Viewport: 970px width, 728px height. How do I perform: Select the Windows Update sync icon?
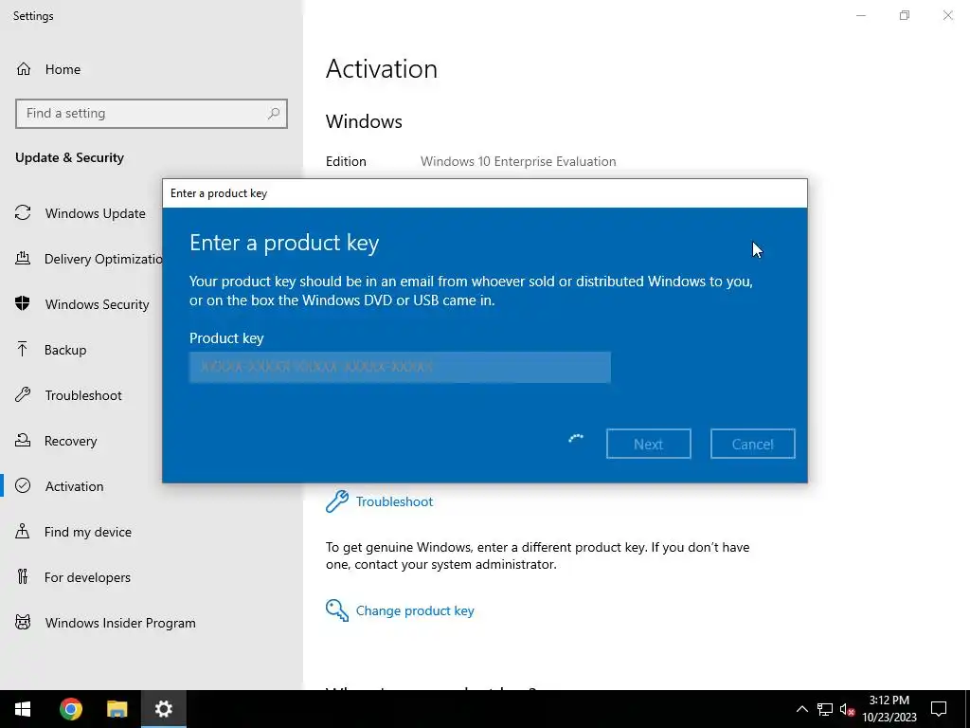coord(23,213)
